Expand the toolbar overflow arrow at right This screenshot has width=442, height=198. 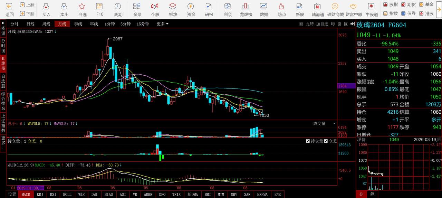click(439, 10)
